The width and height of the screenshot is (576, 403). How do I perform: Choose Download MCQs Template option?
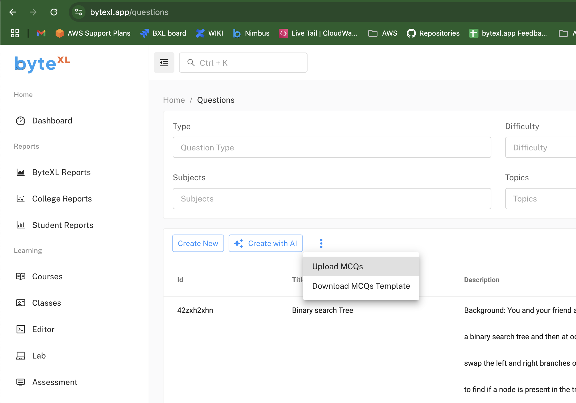point(361,286)
